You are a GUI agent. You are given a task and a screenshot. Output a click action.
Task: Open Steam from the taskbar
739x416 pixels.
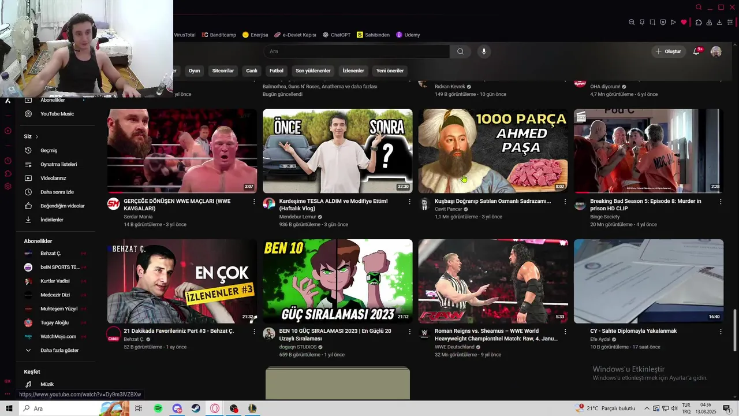196,408
